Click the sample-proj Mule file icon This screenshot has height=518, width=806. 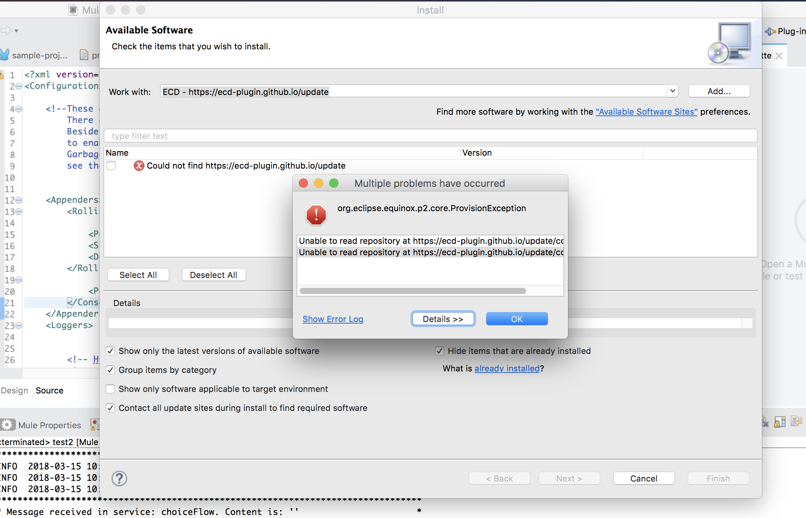pos(5,55)
